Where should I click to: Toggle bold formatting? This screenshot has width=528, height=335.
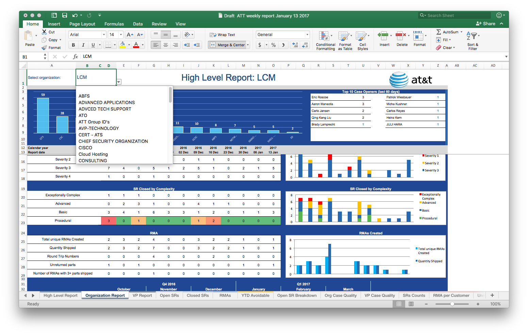tap(73, 45)
